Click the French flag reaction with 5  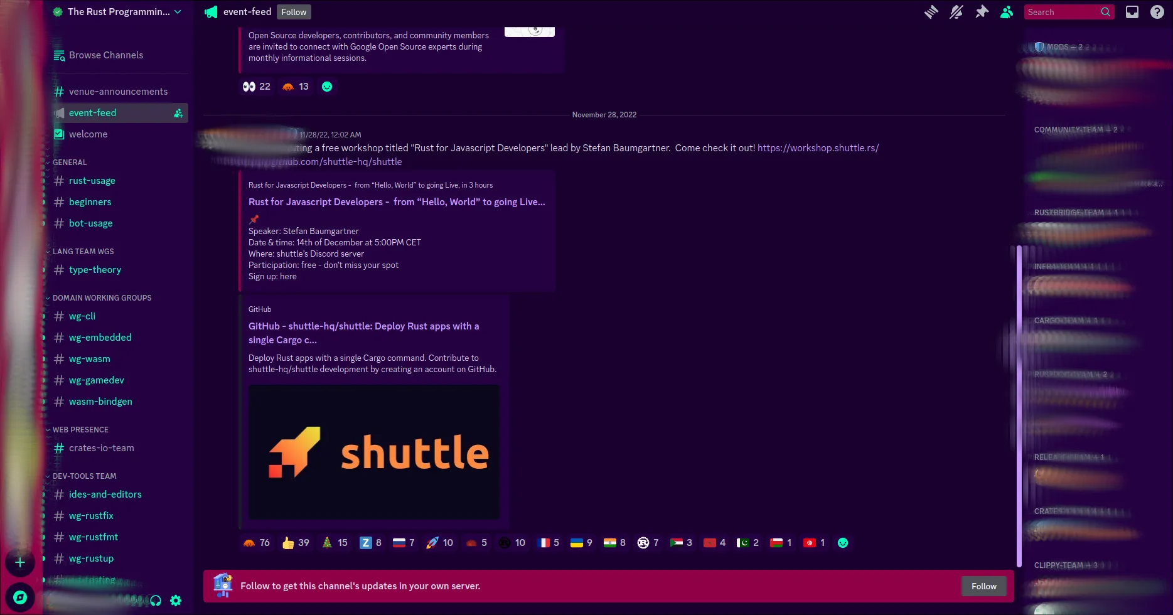(x=548, y=543)
